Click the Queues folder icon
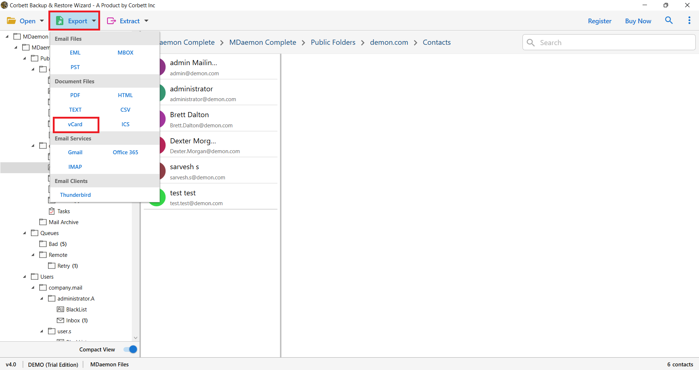Image resolution: width=699 pixels, height=370 pixels. click(x=35, y=233)
